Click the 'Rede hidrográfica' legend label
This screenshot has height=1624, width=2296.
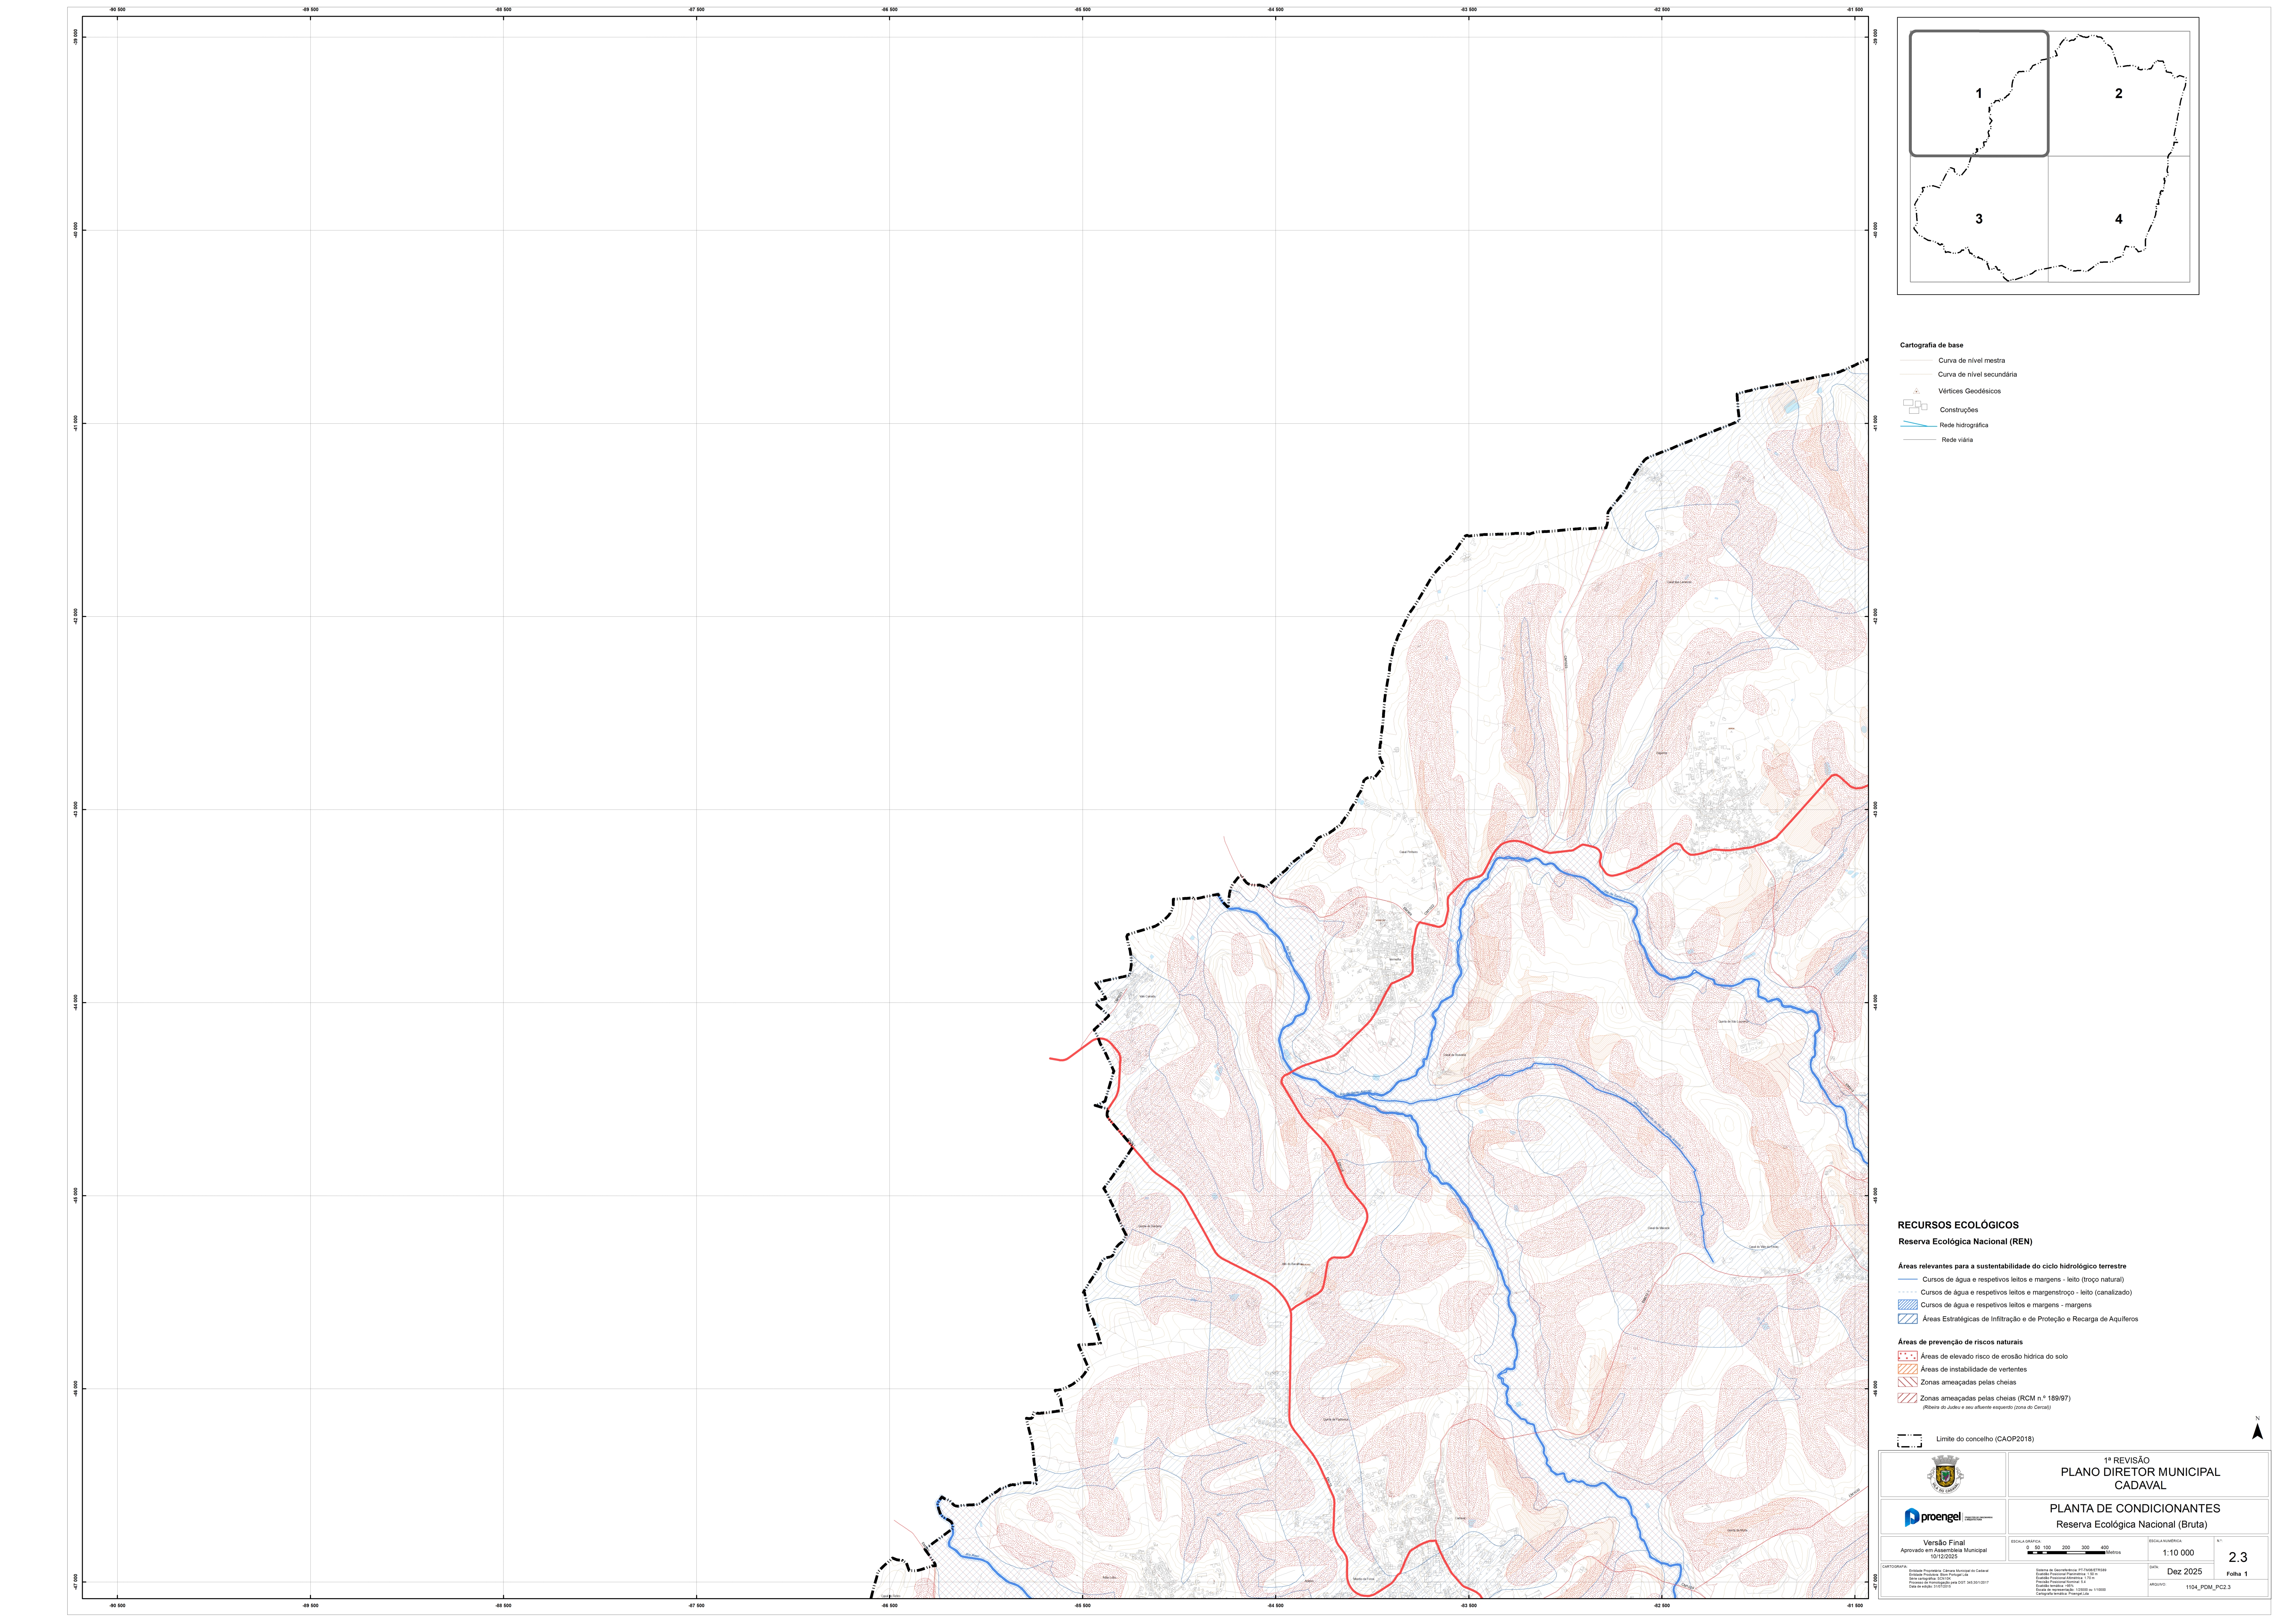[x=1964, y=425]
